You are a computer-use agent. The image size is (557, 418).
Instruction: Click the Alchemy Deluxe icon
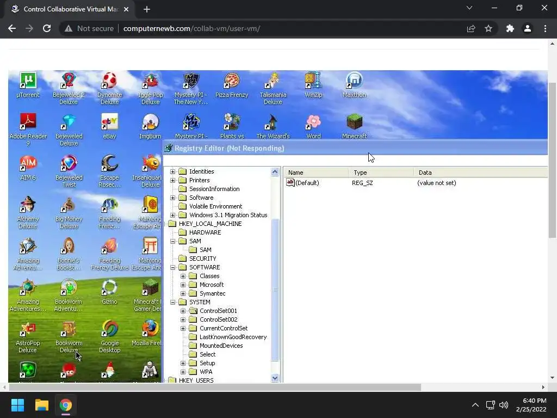(28, 212)
